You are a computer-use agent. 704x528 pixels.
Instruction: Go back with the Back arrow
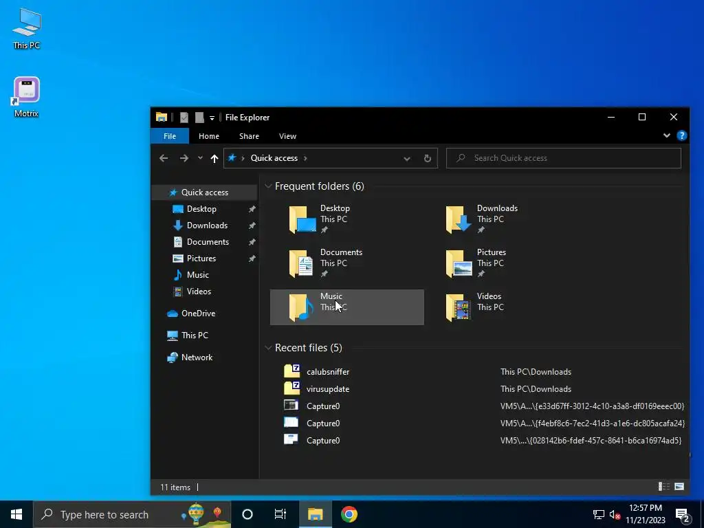(x=164, y=158)
